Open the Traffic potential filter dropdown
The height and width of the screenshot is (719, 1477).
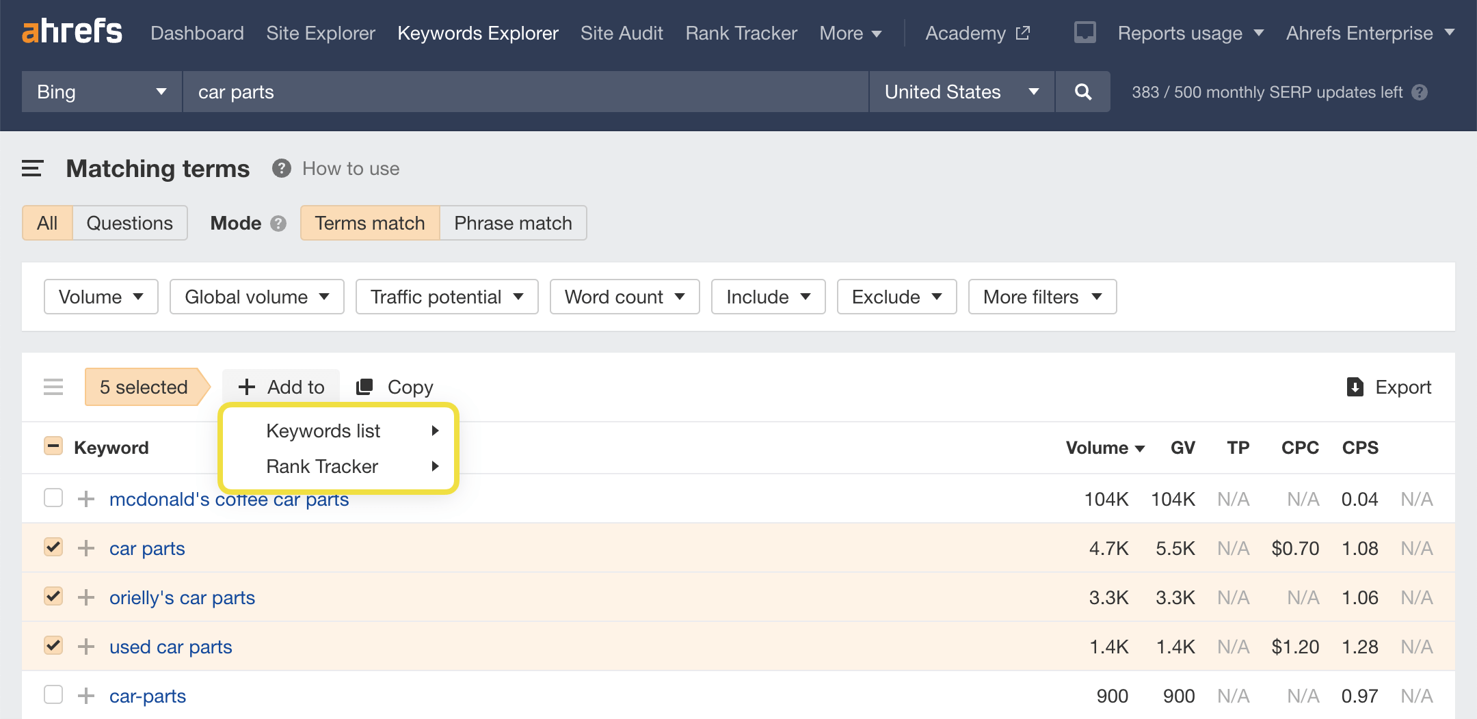pos(447,297)
